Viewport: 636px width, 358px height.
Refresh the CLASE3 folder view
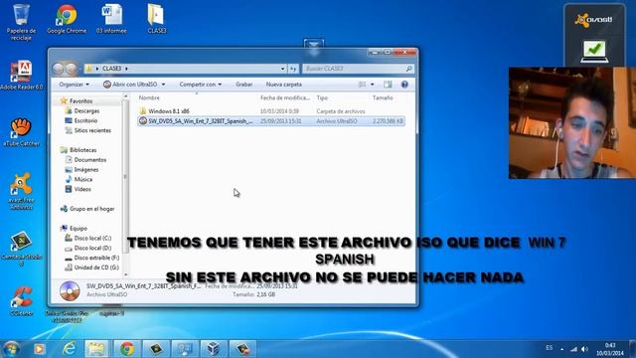click(293, 69)
